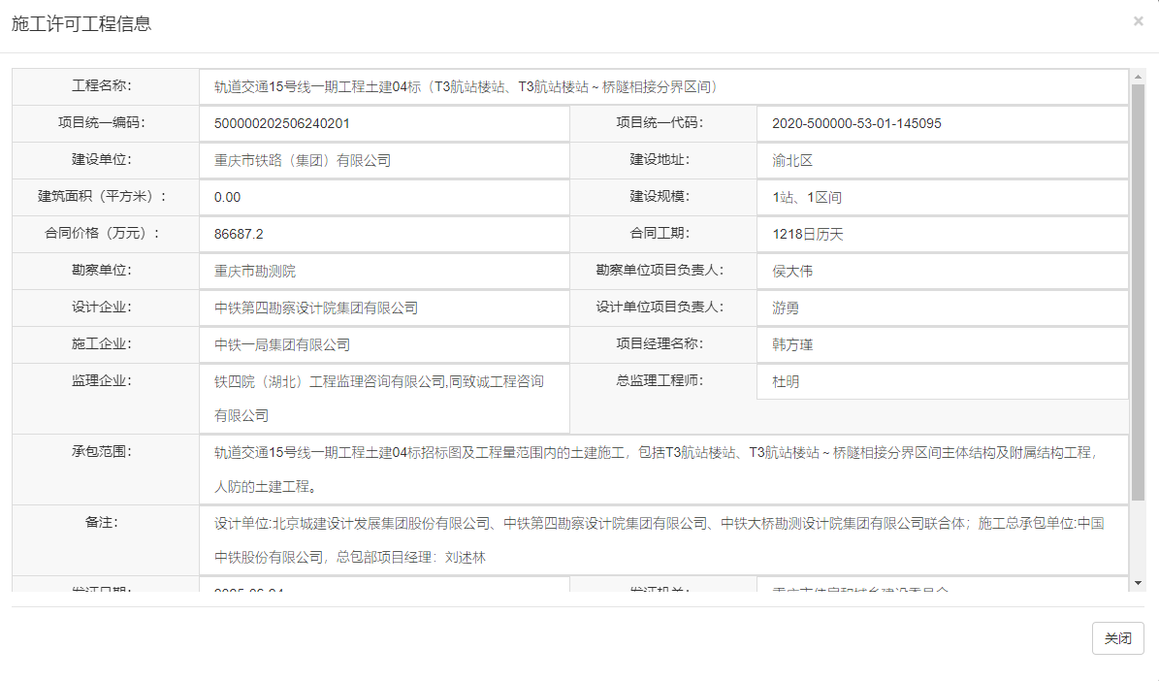
Task: Click the 中铁一局集团有限公司 construction enterprise link
Action: 281,344
